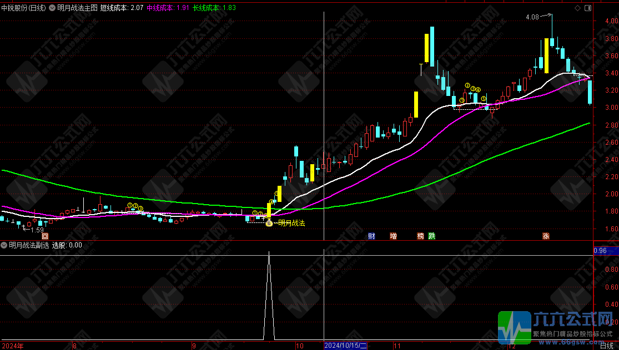619x350 pixels.
Task: Click the 增 info marker icon
Action: [x=393, y=236]
